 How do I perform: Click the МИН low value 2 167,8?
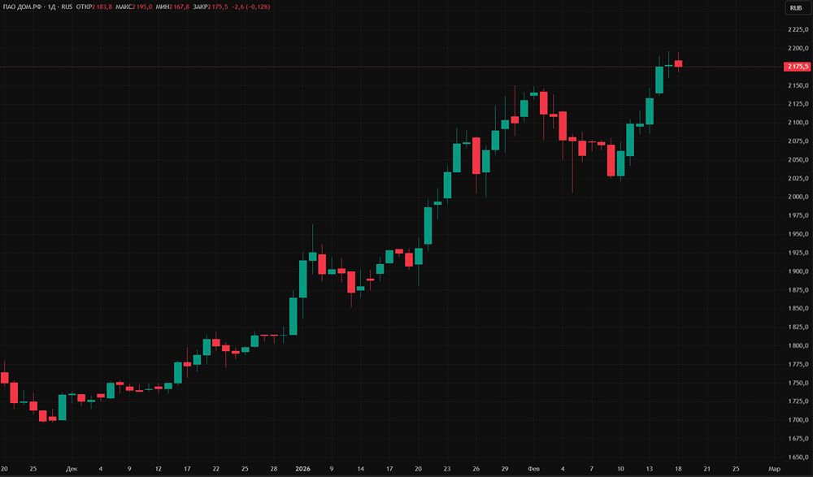[179, 7]
